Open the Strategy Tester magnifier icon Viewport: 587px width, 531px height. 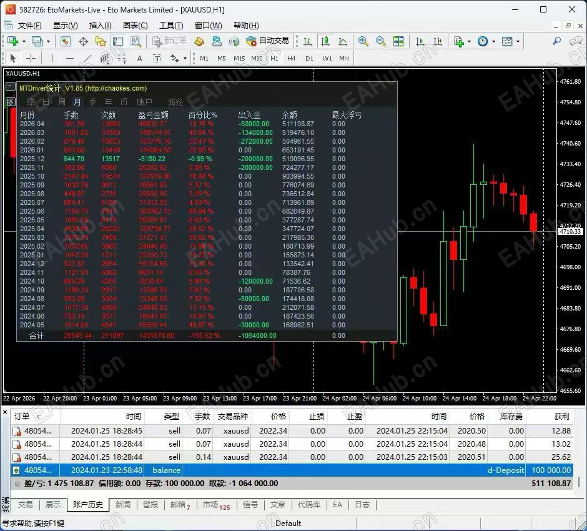(x=136, y=41)
